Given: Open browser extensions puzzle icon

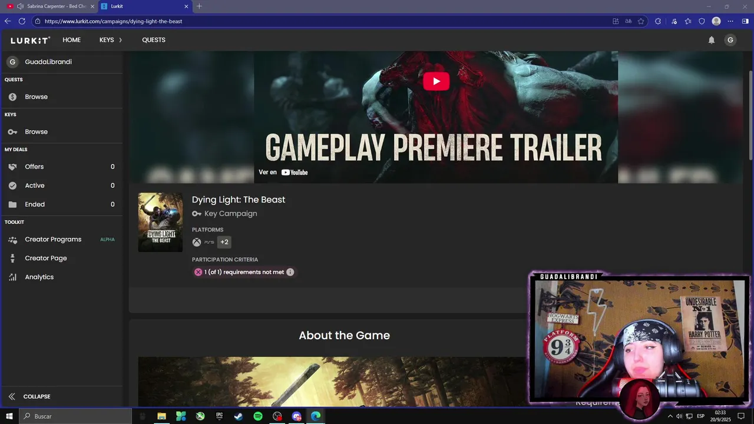Looking at the screenshot, I should [658, 21].
